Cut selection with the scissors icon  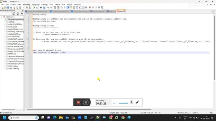pyautogui.click(x=24, y=7)
